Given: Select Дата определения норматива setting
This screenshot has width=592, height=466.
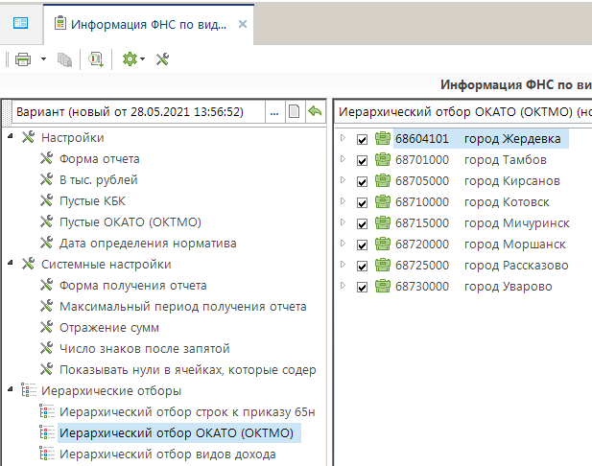Looking at the screenshot, I should point(148,244).
